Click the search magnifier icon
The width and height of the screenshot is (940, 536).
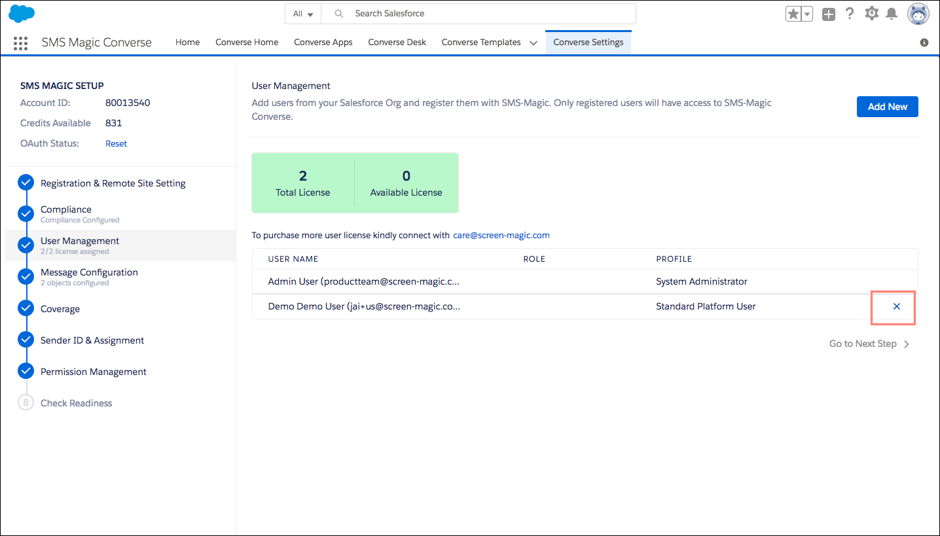pyautogui.click(x=339, y=14)
